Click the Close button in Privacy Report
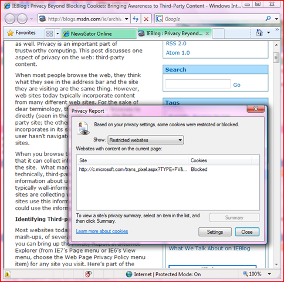The image size is (284, 282). pos(247,232)
